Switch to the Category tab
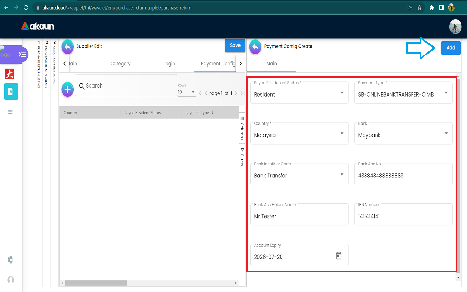 tap(120, 64)
